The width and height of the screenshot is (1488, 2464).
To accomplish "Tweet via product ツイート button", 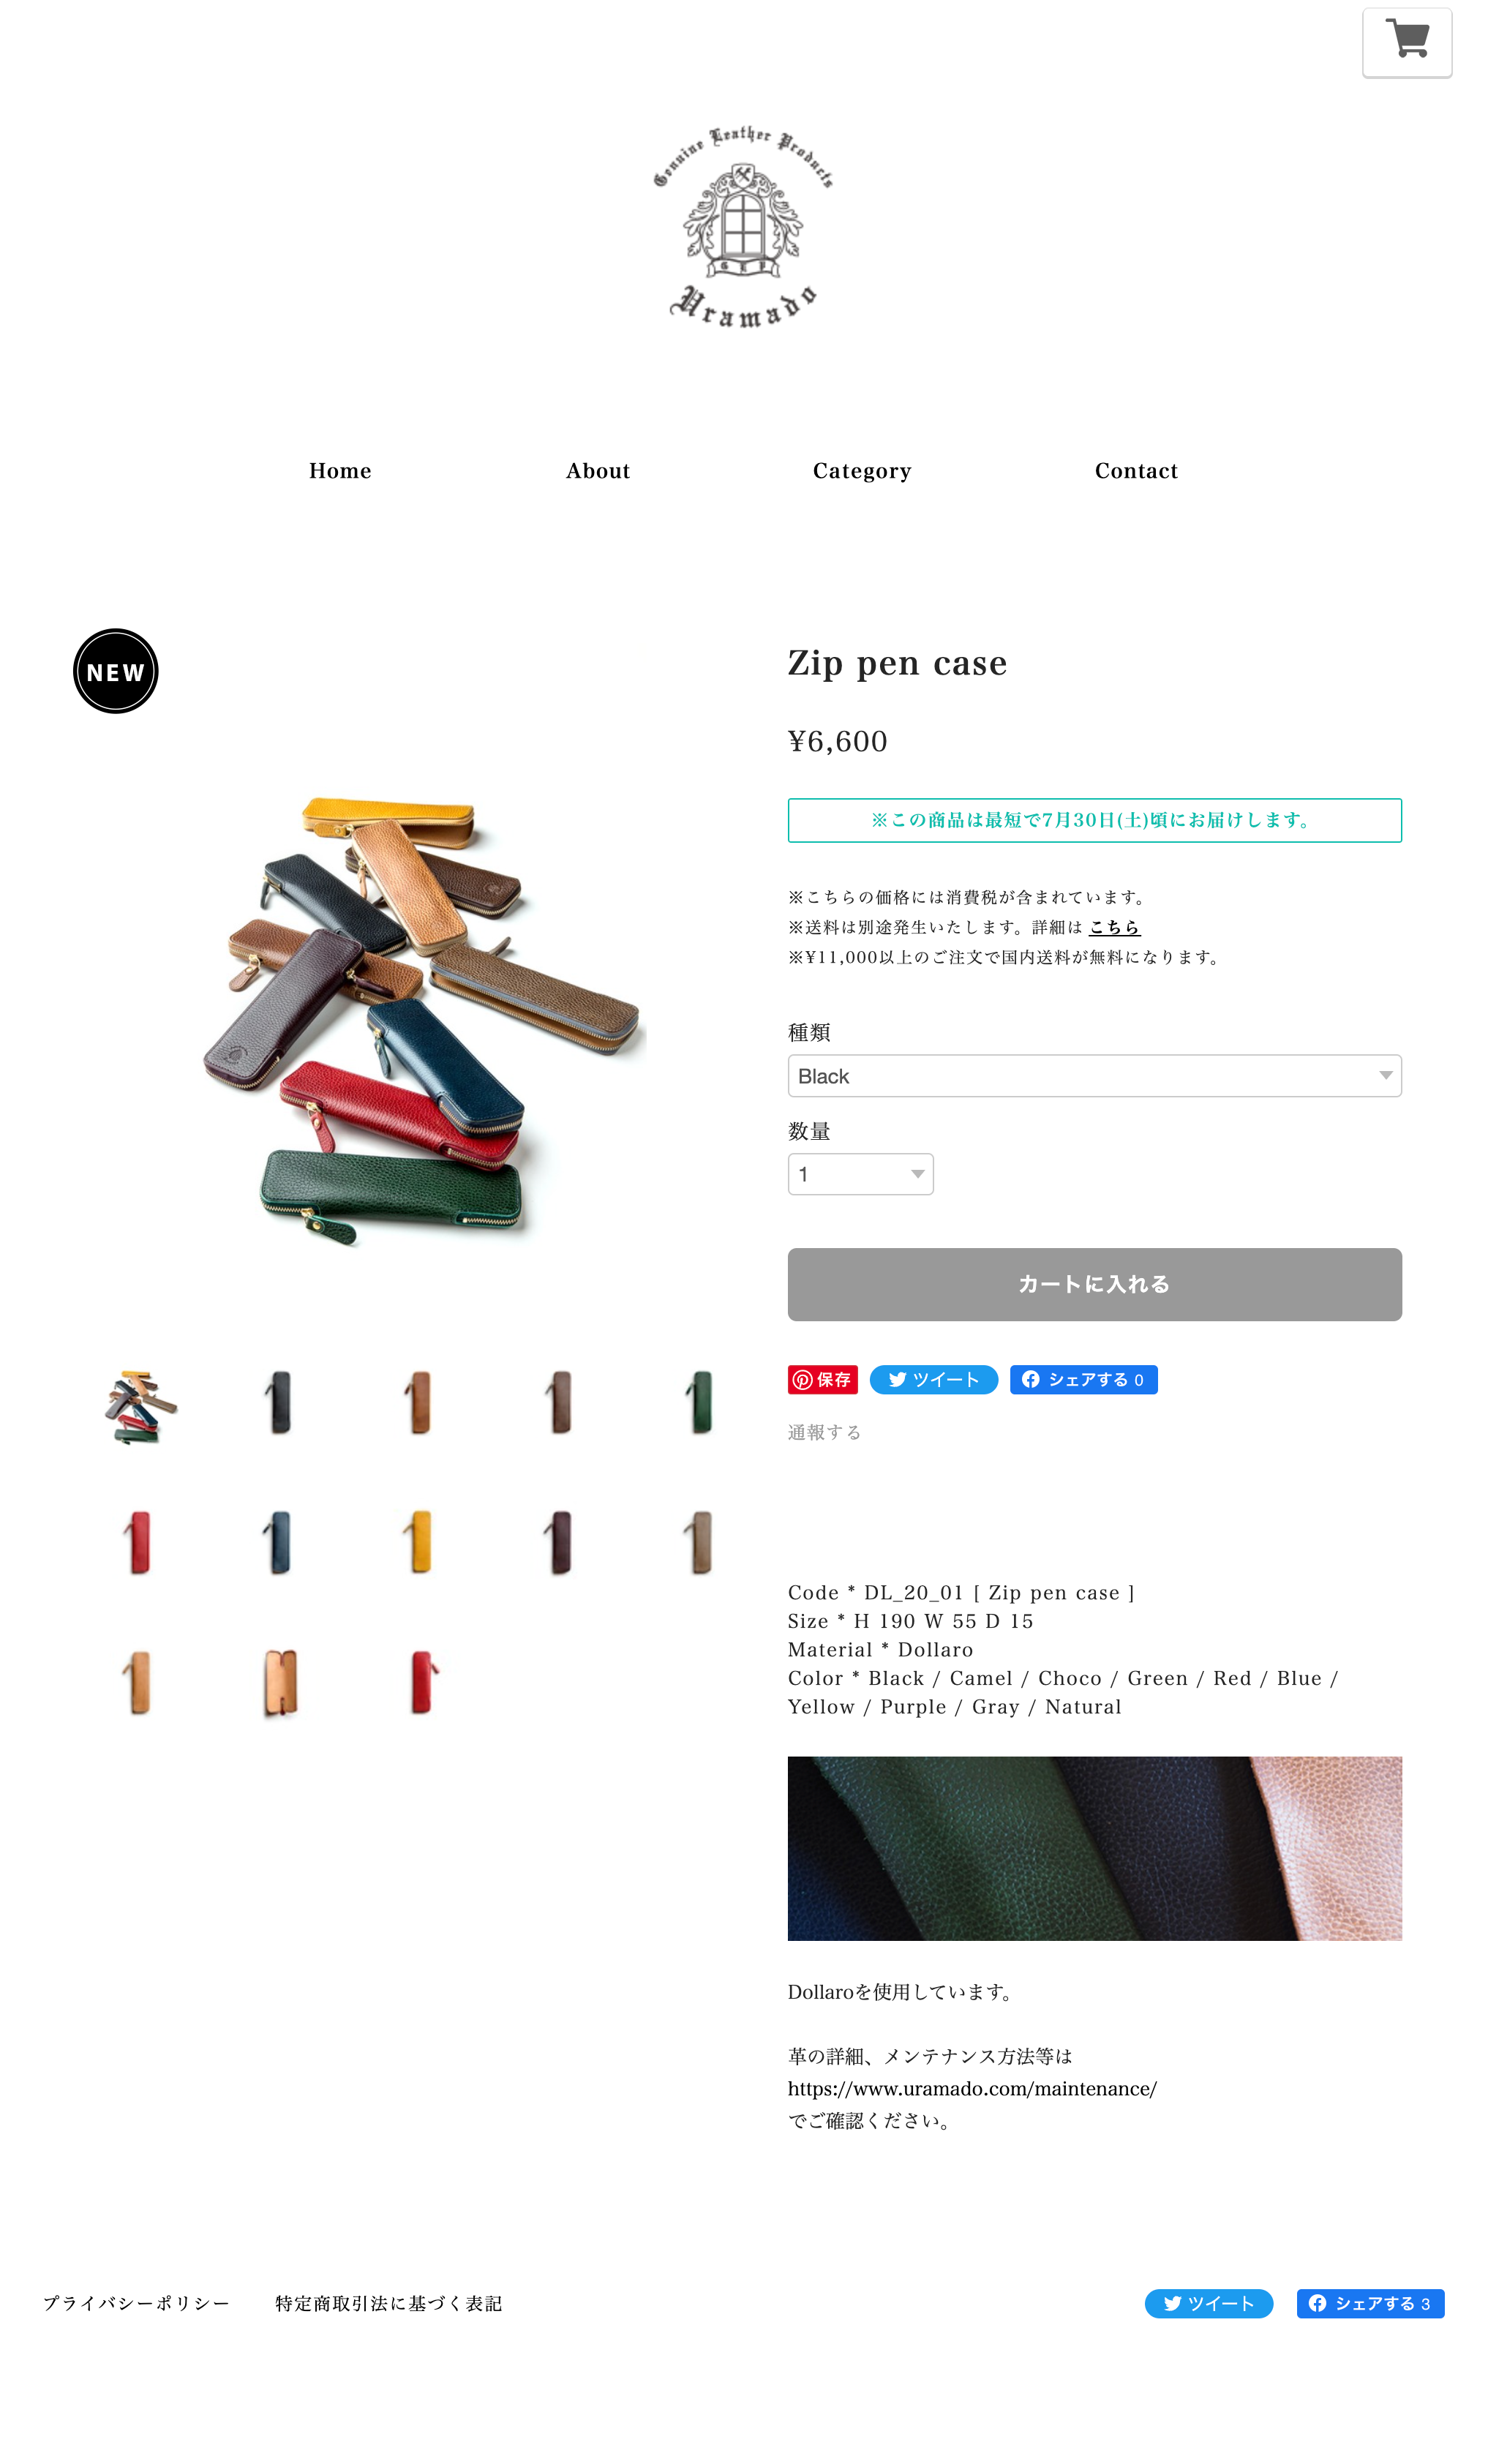I will click(x=933, y=1380).
